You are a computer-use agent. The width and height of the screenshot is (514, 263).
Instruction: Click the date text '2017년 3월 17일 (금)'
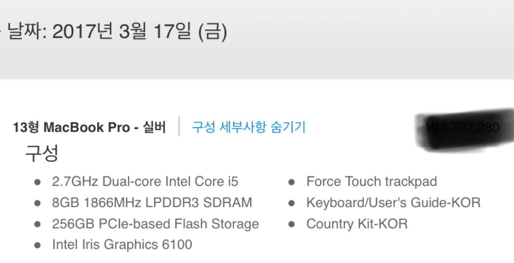pyautogui.click(x=139, y=32)
